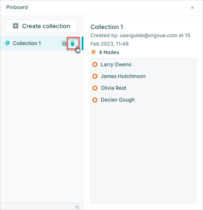Click Collection 1 ring icon in sidebar
Screen dimensions: 203x210
tap(7, 43)
